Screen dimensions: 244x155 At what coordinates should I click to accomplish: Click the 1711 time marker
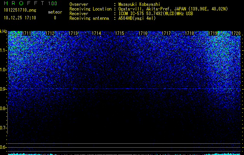click(26, 33)
